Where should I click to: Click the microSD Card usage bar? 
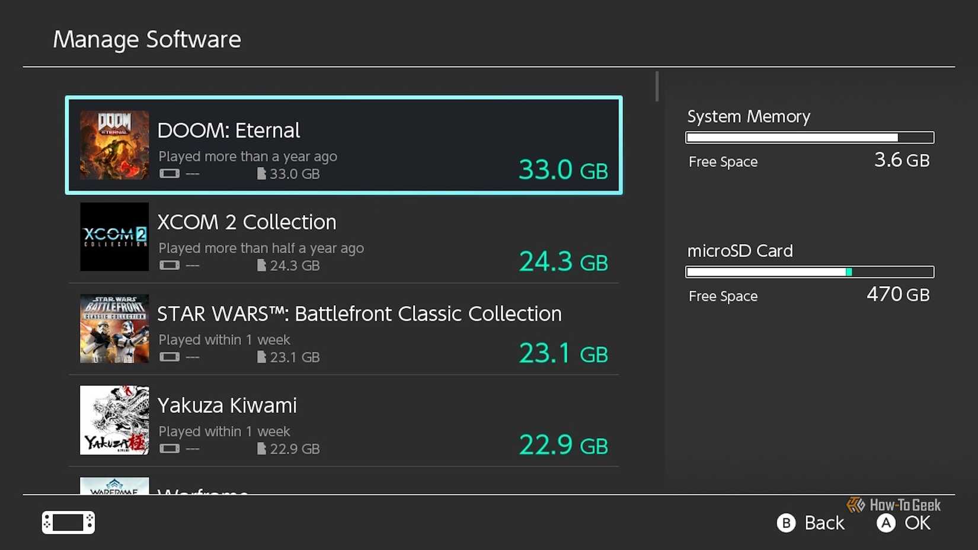click(810, 272)
